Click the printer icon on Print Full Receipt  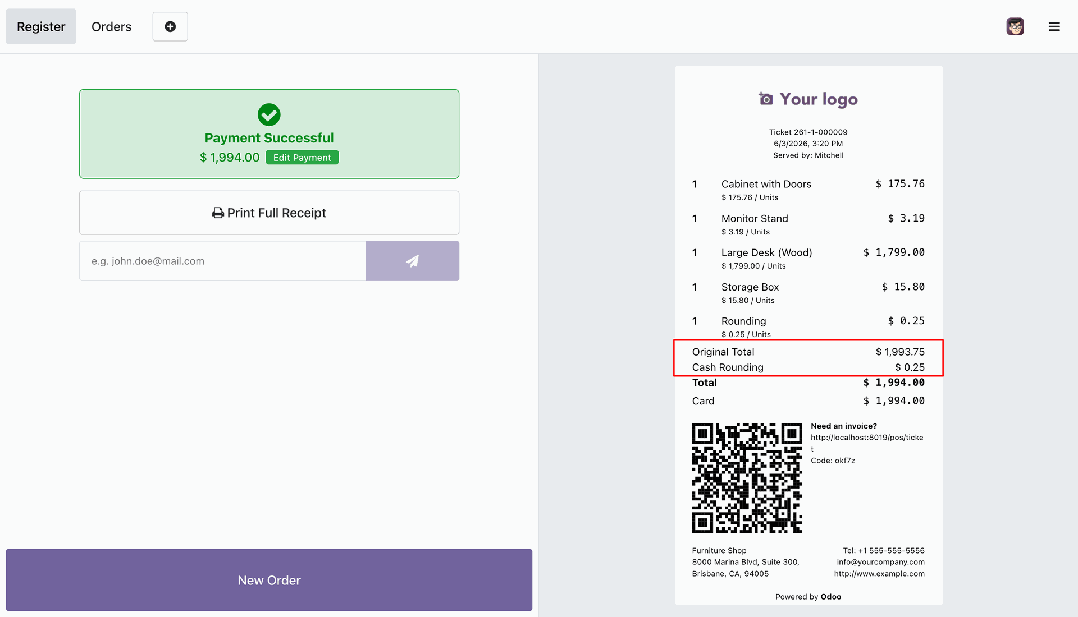coord(218,213)
